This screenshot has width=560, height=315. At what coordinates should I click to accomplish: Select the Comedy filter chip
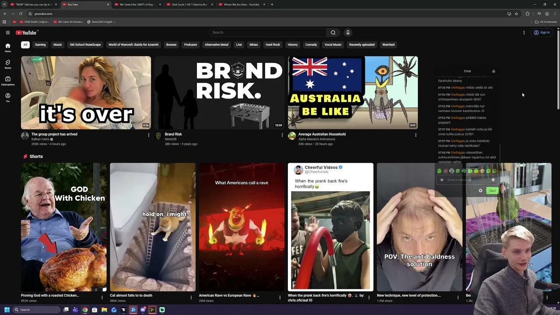coord(311,45)
